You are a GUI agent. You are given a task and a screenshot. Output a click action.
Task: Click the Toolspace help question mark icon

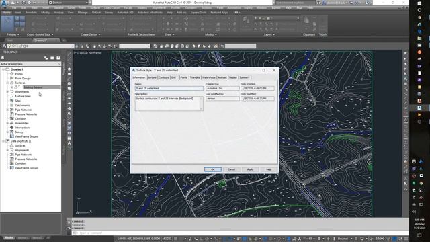coord(58,58)
